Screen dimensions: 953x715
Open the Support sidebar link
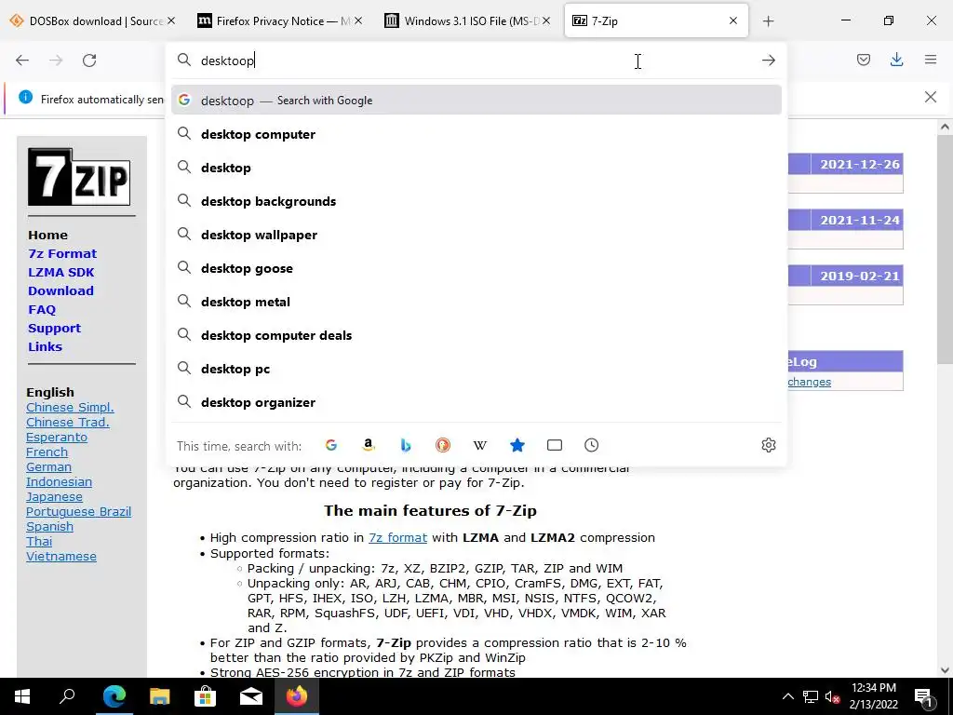pyautogui.click(x=54, y=329)
